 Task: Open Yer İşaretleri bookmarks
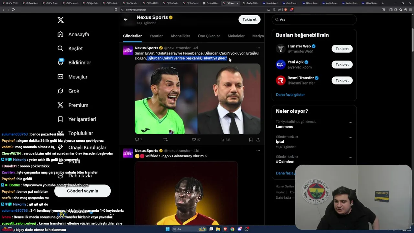(x=77, y=119)
